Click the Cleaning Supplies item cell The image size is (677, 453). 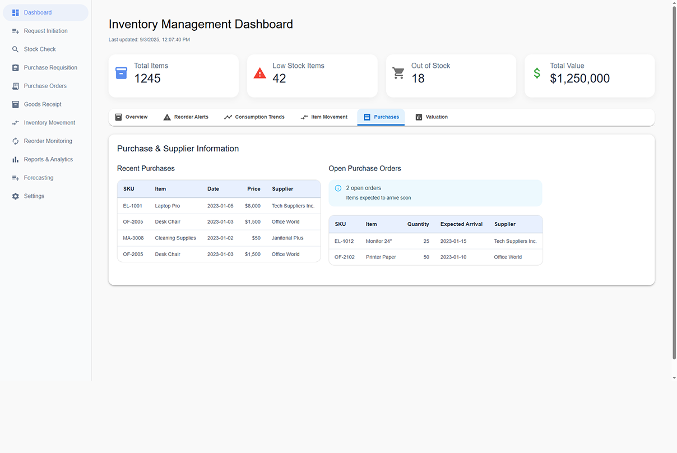[x=175, y=238]
